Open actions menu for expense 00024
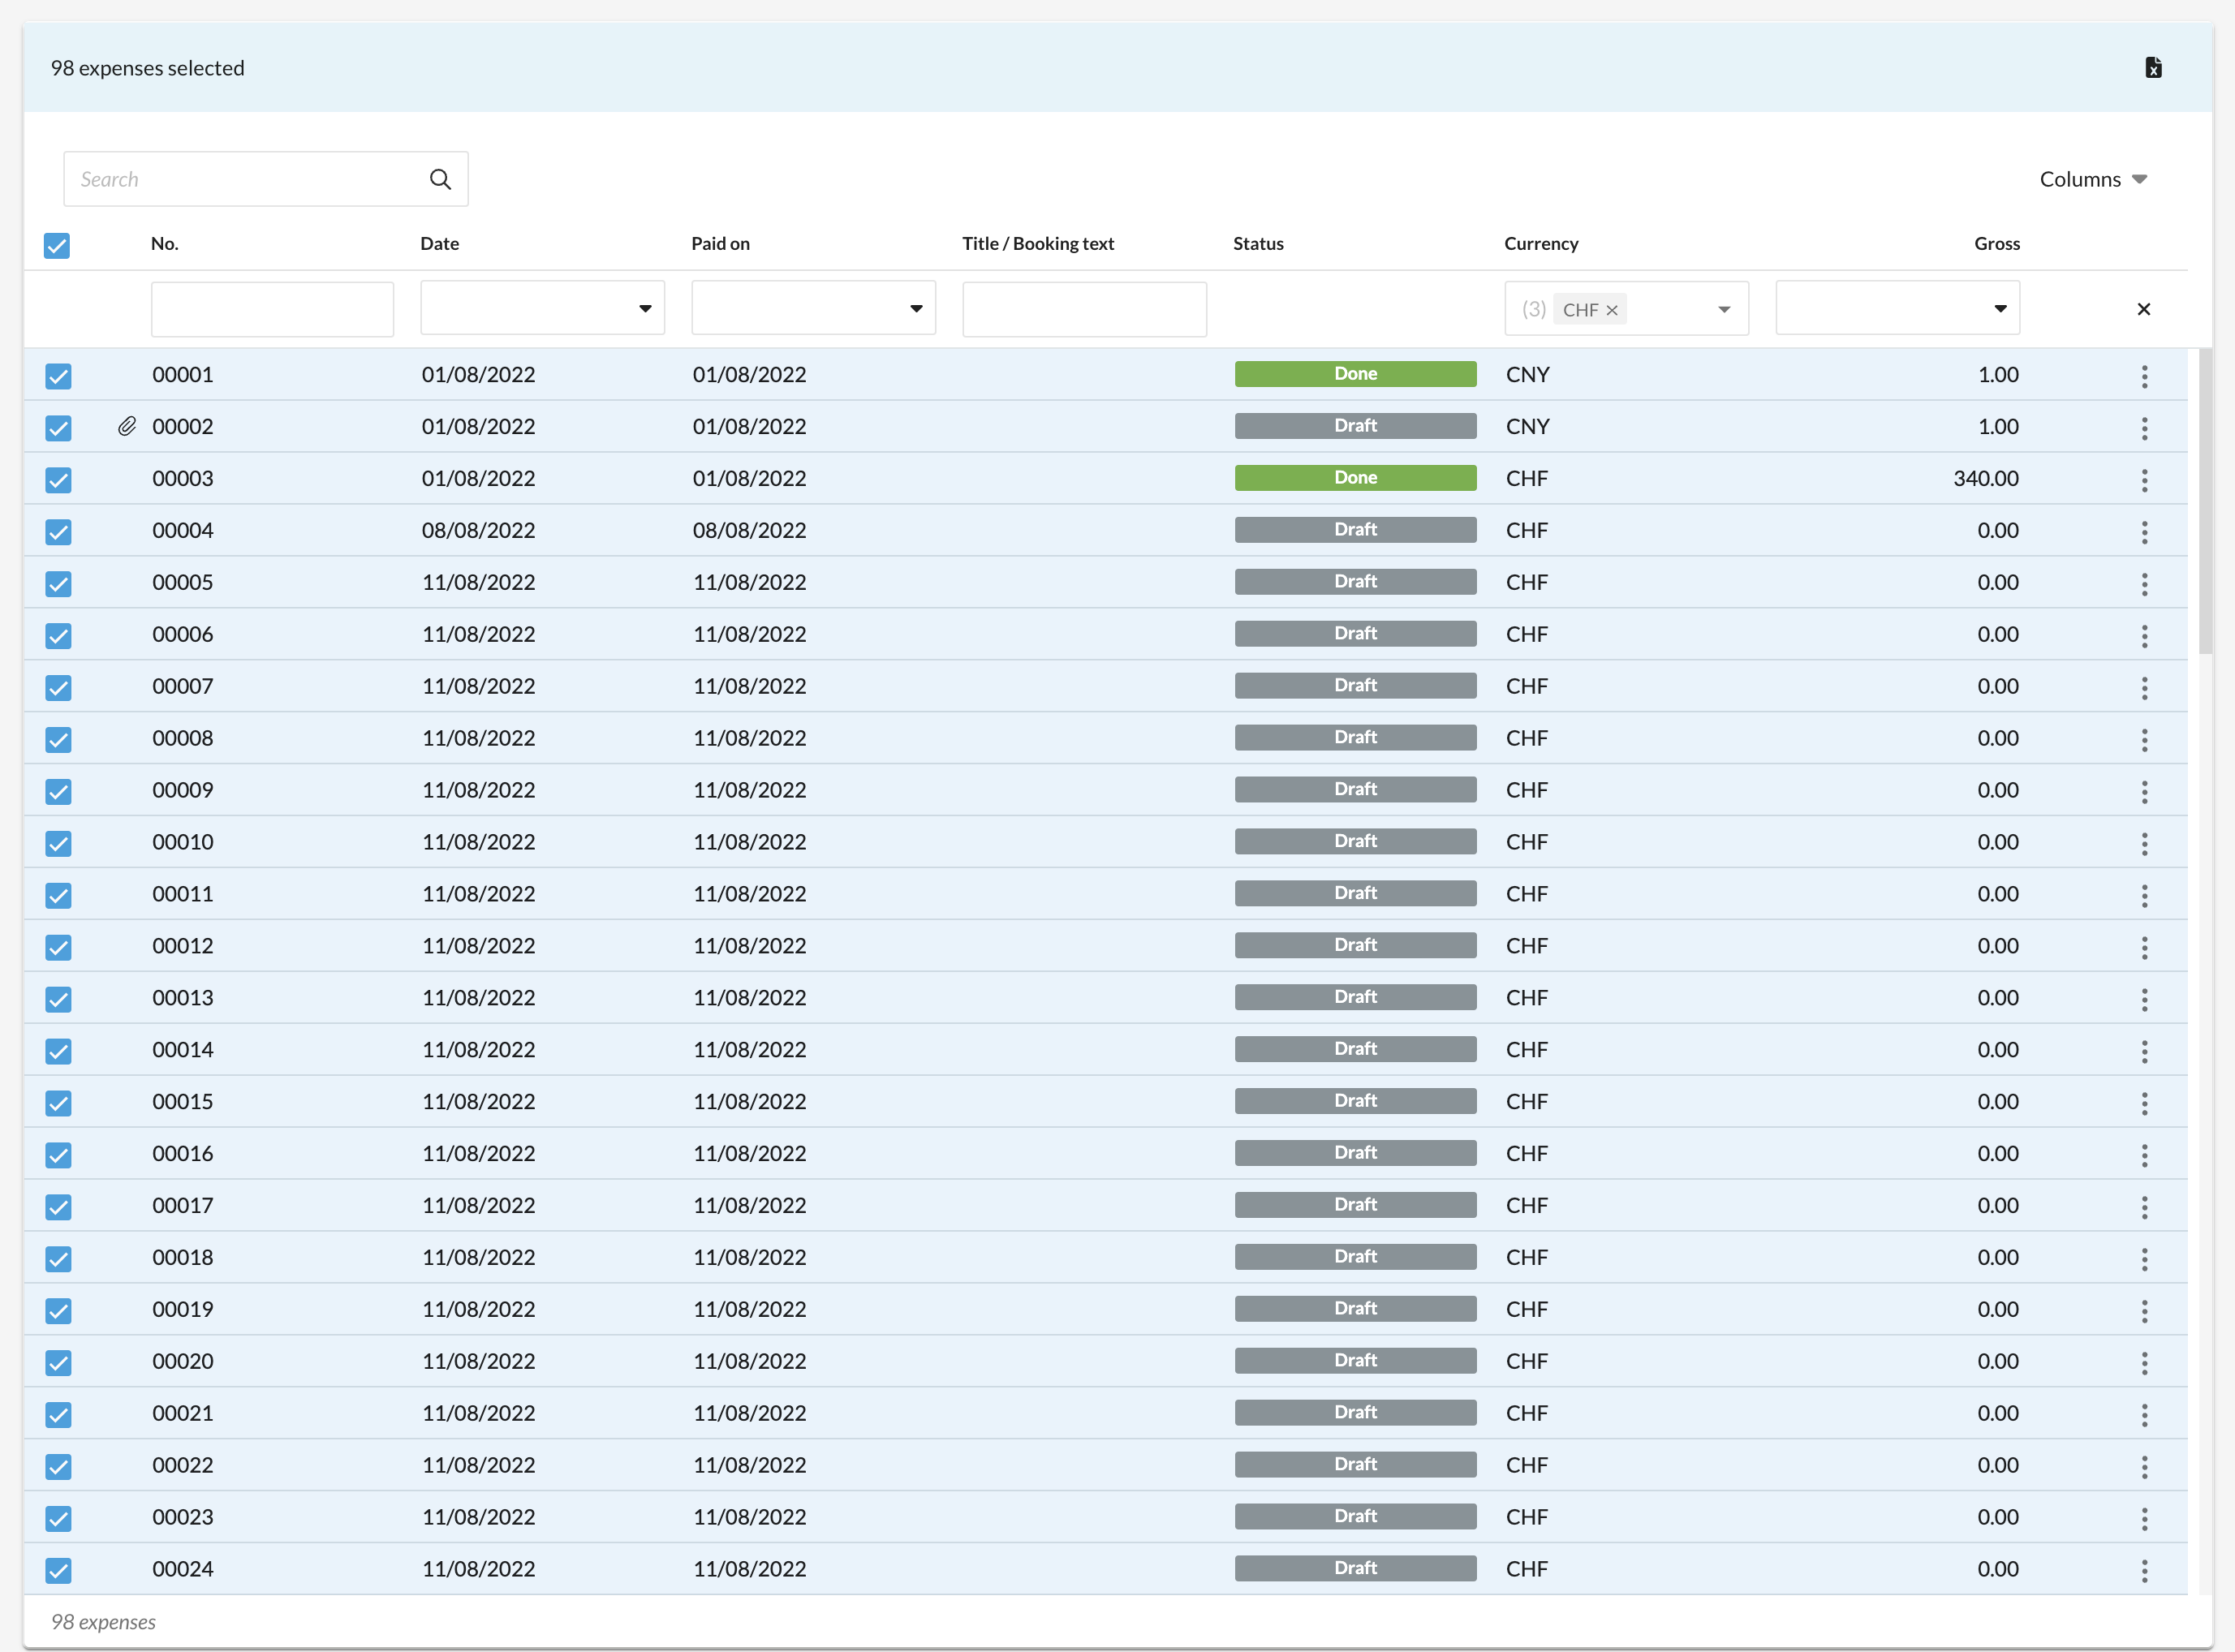This screenshot has width=2235, height=1652. click(x=2144, y=1570)
